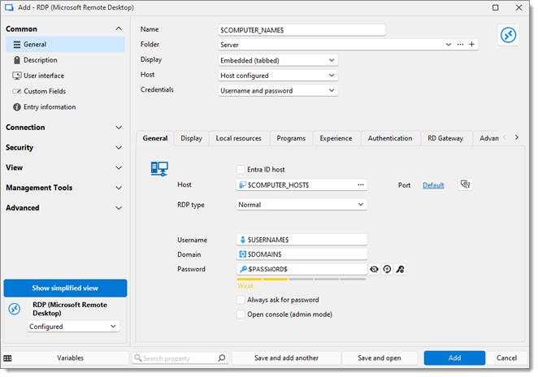
Task: Click the Weak password strength bar
Action: (x=302, y=279)
